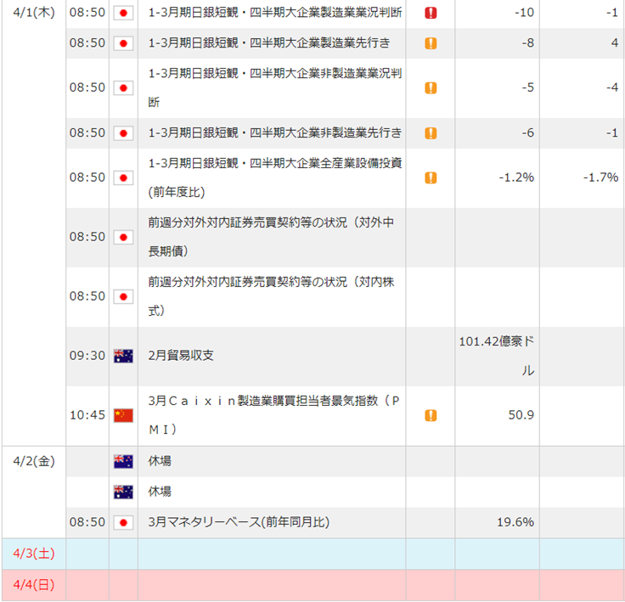Click the 対外中長期債 securities contract indicator
This screenshot has height=602, width=625.
pyautogui.click(x=271, y=237)
